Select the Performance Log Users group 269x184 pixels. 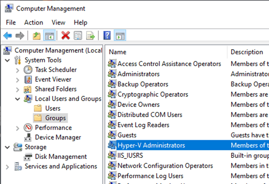click(150, 176)
